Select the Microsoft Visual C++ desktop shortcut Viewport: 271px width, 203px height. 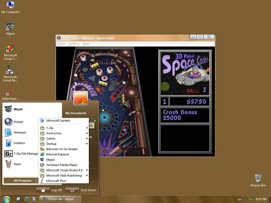point(10,53)
